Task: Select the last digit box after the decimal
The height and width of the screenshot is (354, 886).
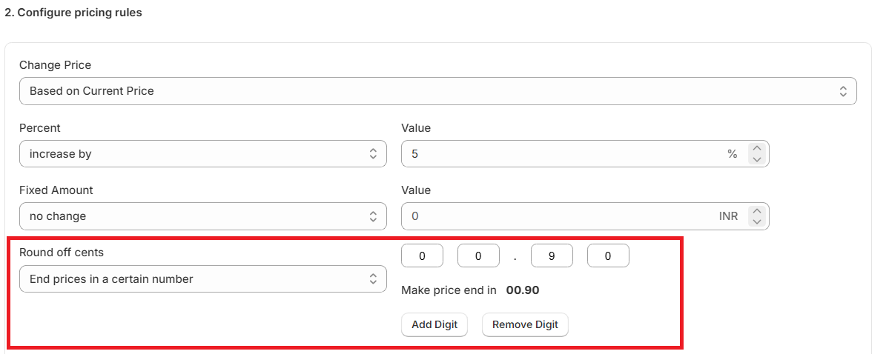Action: (608, 256)
